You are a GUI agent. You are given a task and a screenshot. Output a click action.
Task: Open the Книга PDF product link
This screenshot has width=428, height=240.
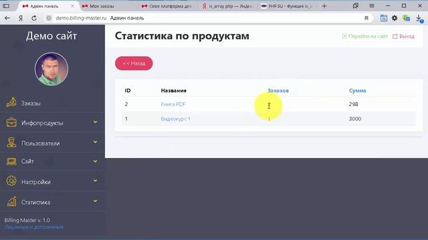(173, 104)
